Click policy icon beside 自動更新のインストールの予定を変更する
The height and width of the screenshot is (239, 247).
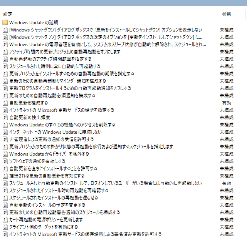[5, 205]
